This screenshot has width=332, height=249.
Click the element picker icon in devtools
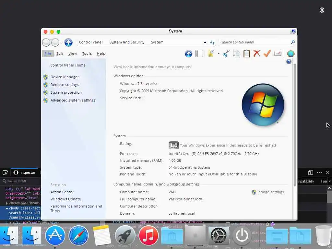point(5,172)
